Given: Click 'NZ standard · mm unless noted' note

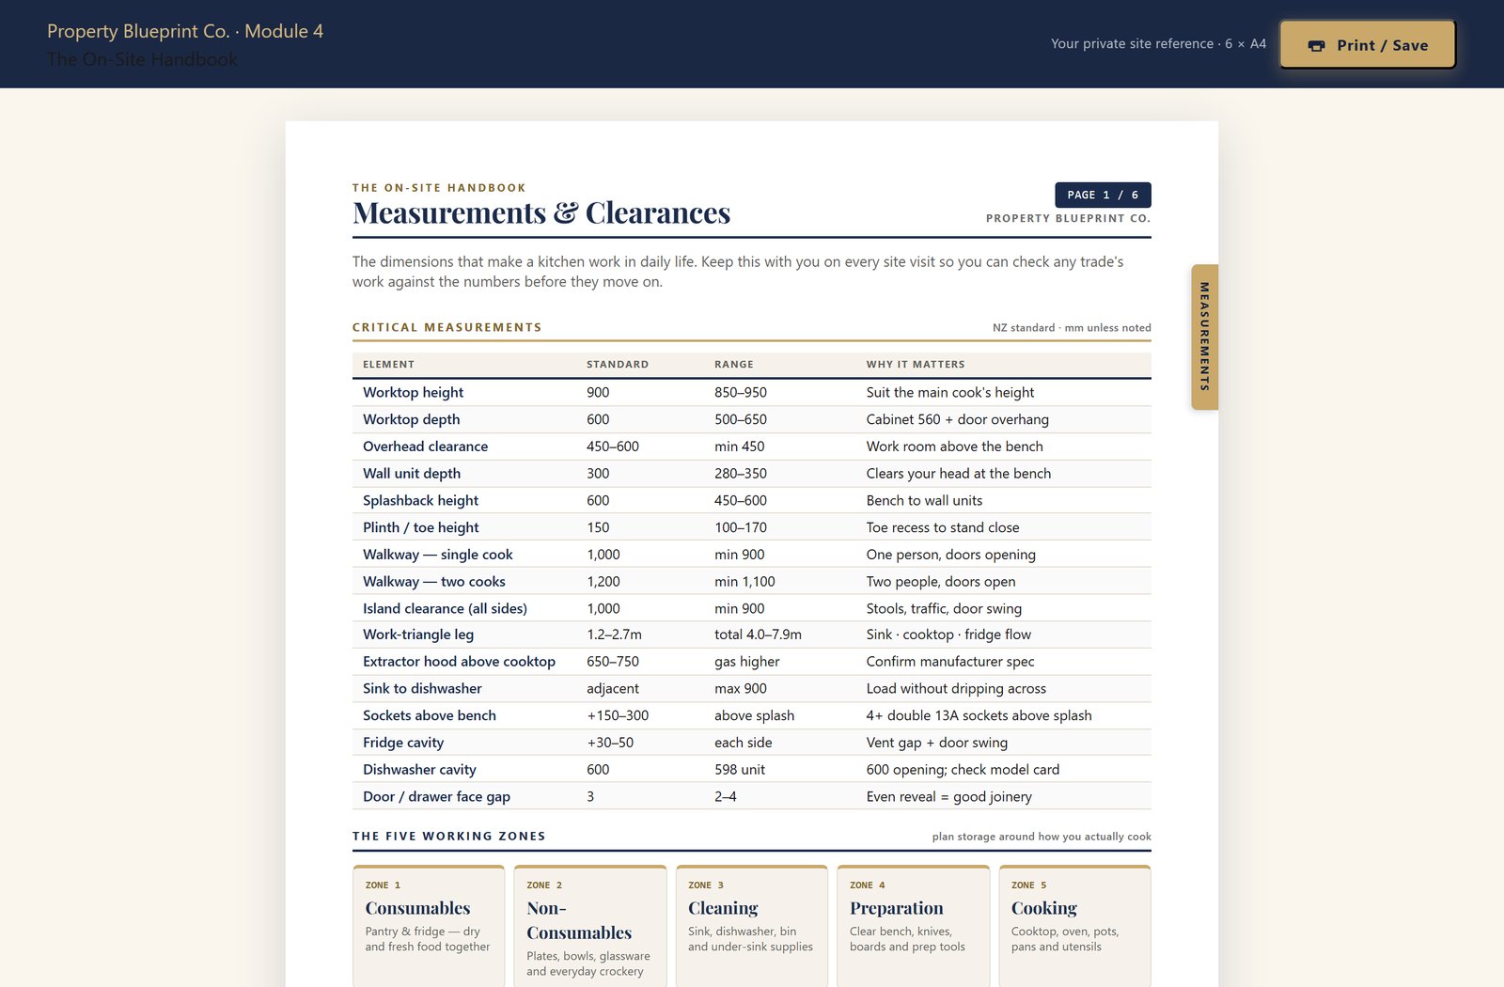Looking at the screenshot, I should 1072,328.
